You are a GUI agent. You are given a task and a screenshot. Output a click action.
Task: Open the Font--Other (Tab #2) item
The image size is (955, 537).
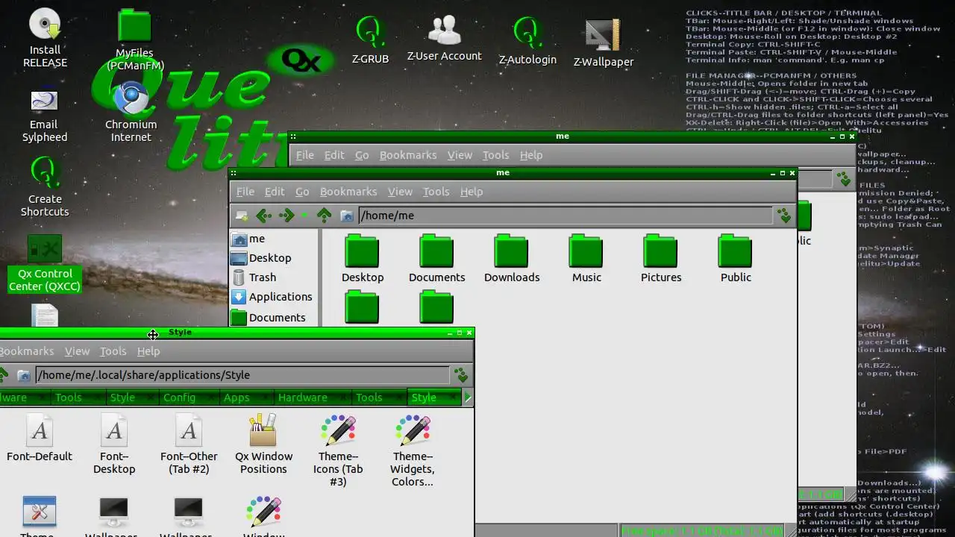[189, 445]
